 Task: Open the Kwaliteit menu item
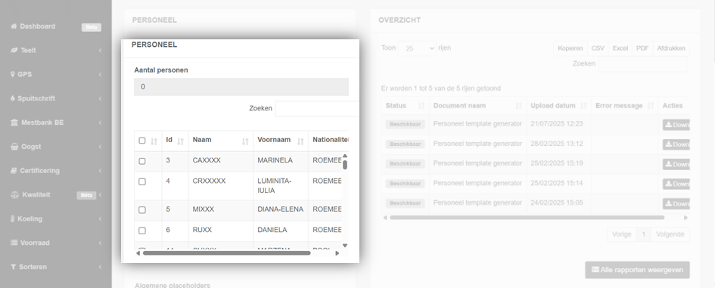[x=36, y=194]
